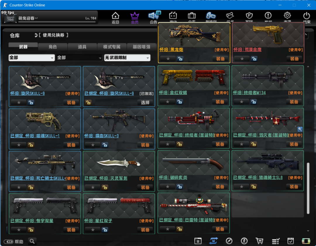Click the Lv. 784 level text

(91, 18)
